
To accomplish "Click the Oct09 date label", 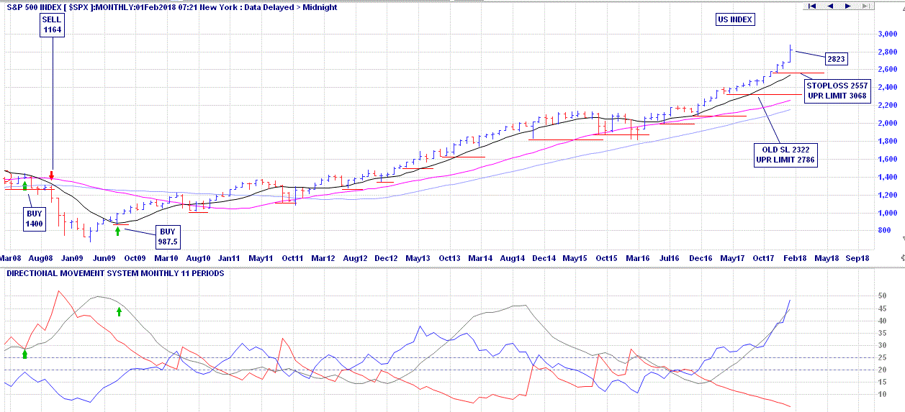I will 135,257.
